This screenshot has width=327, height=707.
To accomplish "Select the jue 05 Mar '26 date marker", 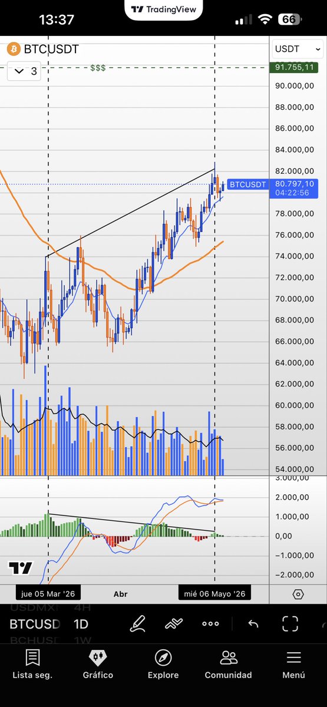I will [48, 593].
